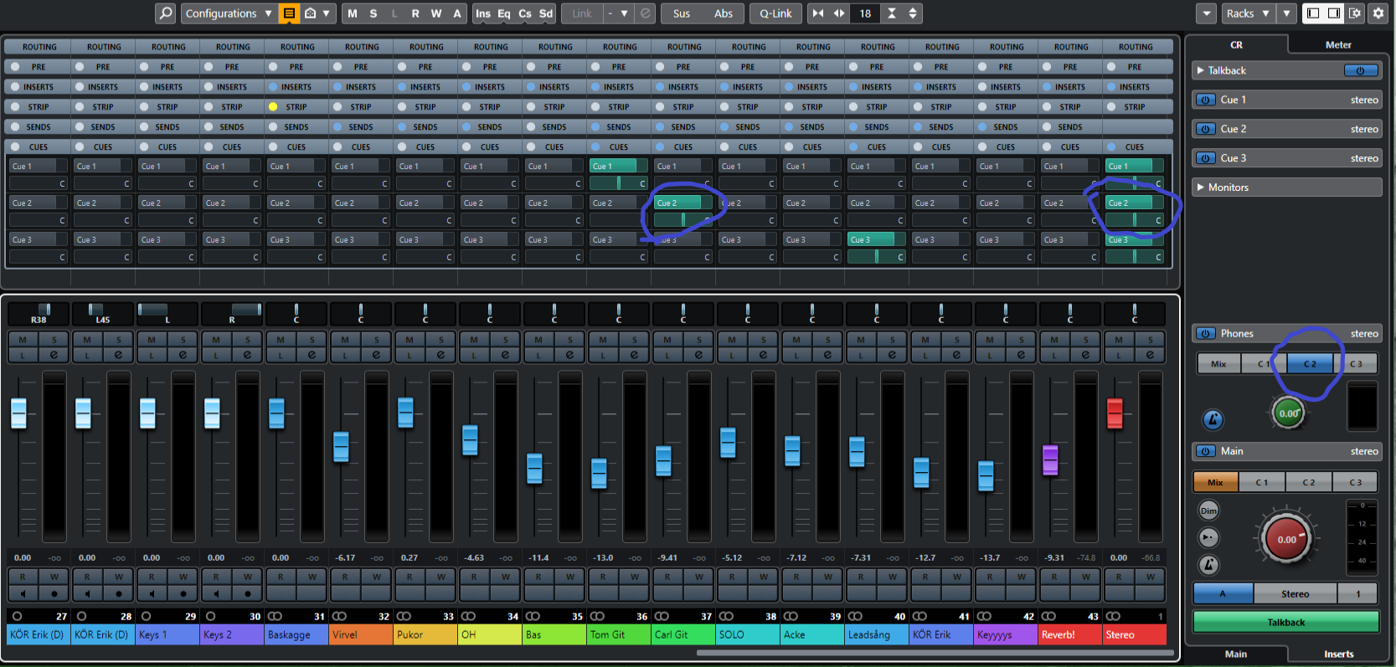Open the channel search magnifier icon
Viewport: 1396px width, 667px height.
tap(166, 13)
